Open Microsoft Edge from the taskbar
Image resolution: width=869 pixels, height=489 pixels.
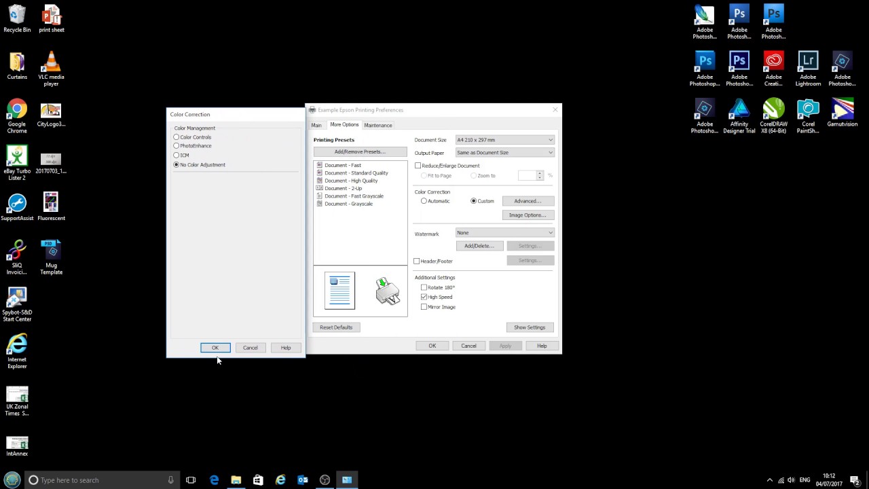(x=214, y=480)
